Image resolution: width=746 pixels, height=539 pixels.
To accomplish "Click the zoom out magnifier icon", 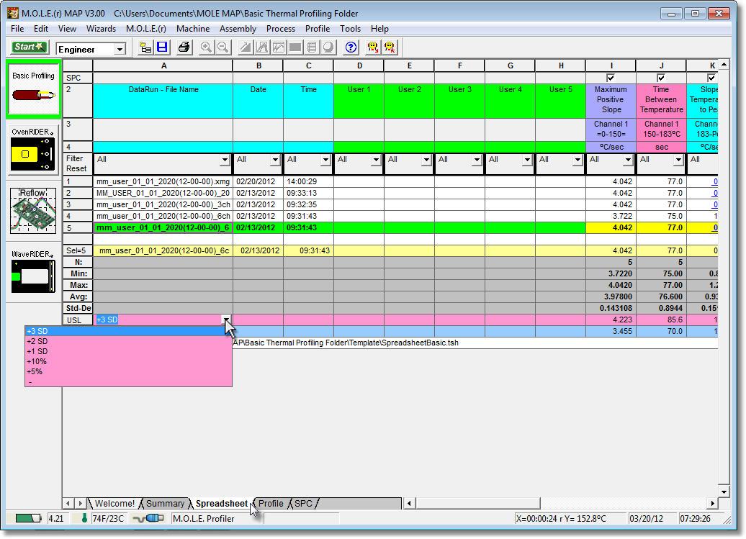I will pos(223,47).
